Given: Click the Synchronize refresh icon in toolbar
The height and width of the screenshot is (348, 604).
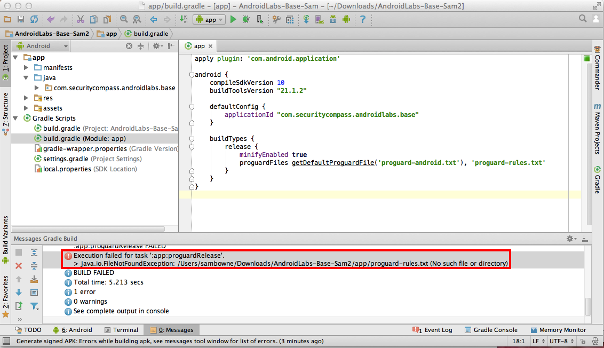Looking at the screenshot, I should tap(34, 19).
